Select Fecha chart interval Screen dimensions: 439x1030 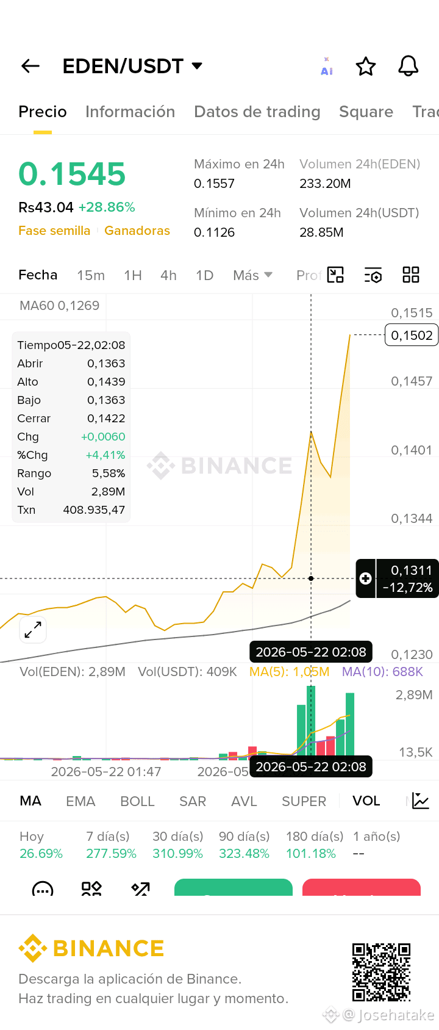(x=38, y=275)
